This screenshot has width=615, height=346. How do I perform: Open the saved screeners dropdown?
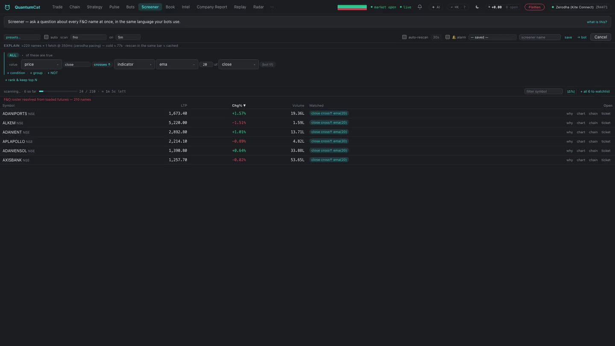[492, 37]
